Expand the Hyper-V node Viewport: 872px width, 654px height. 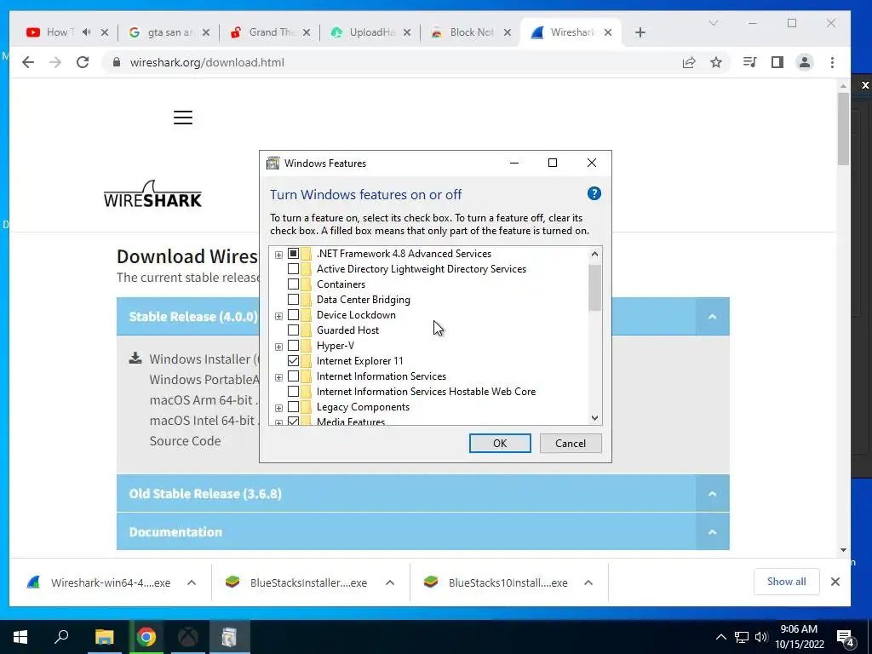click(278, 347)
